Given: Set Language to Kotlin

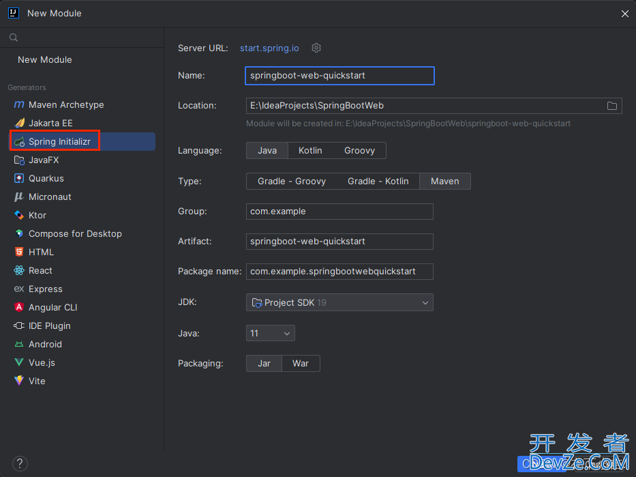Looking at the screenshot, I should 310,151.
